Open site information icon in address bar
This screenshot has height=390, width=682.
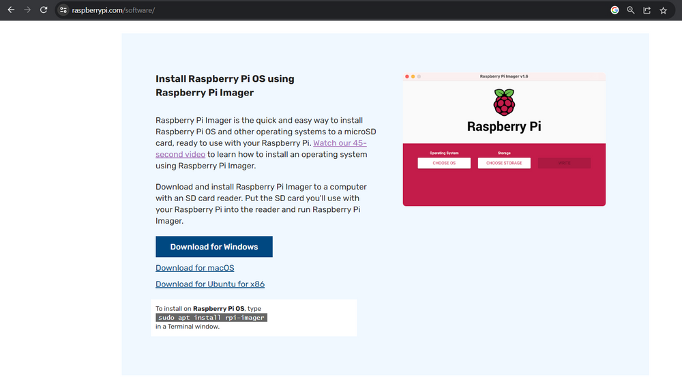[x=63, y=10]
